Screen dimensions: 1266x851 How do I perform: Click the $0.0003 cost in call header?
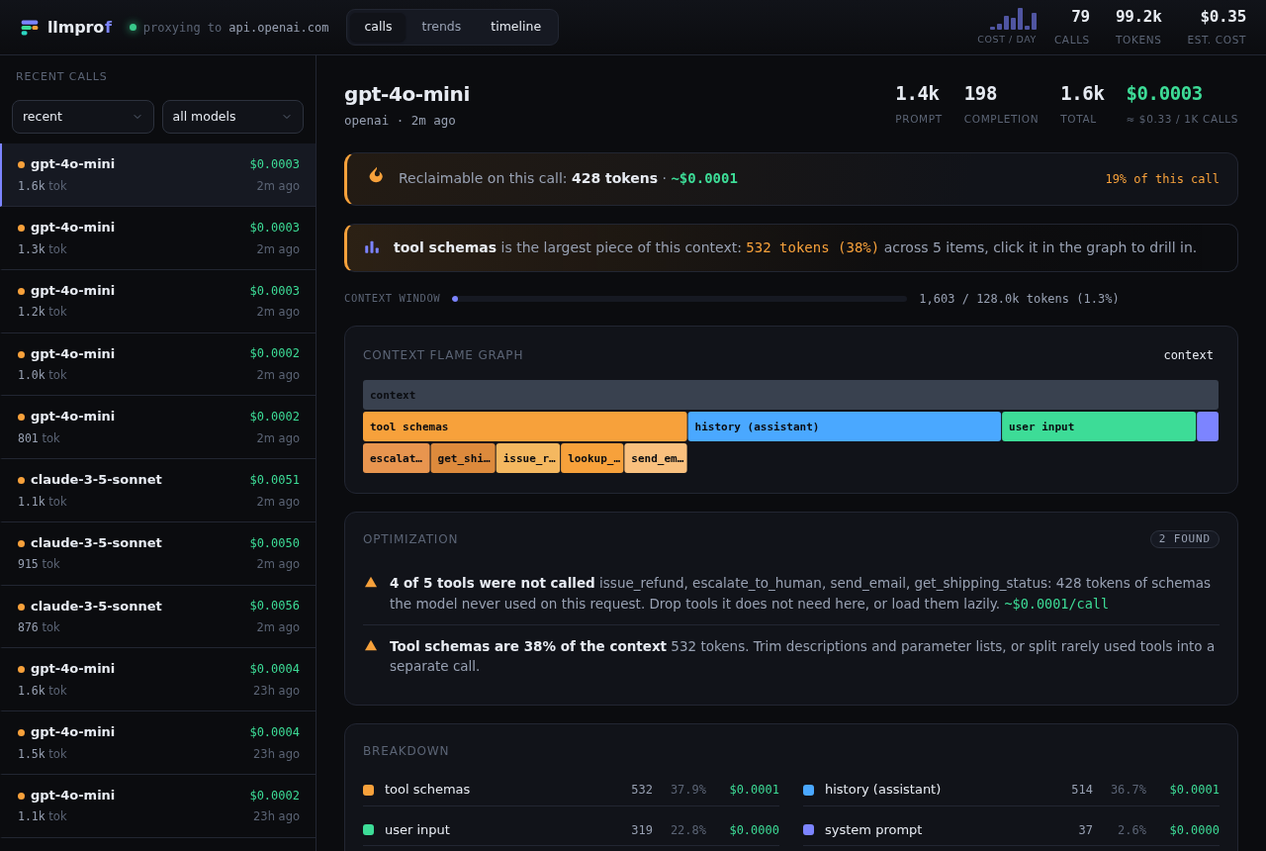coord(1164,94)
